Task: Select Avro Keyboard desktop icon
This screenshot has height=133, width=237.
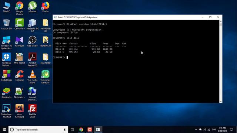Action: (x=20, y=111)
